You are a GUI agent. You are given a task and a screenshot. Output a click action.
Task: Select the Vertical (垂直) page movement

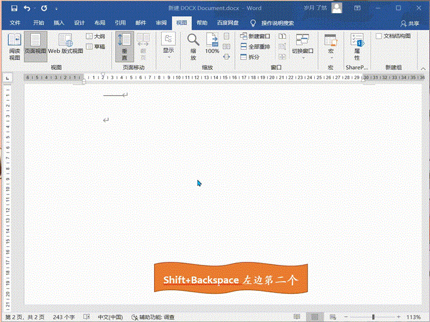pyautogui.click(x=124, y=47)
